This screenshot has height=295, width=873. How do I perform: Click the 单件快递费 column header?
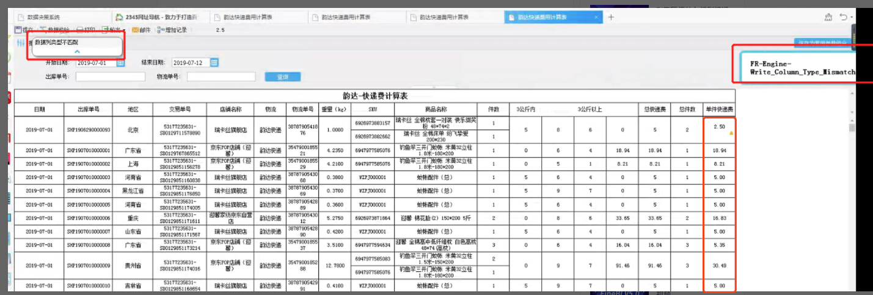pyautogui.click(x=719, y=109)
